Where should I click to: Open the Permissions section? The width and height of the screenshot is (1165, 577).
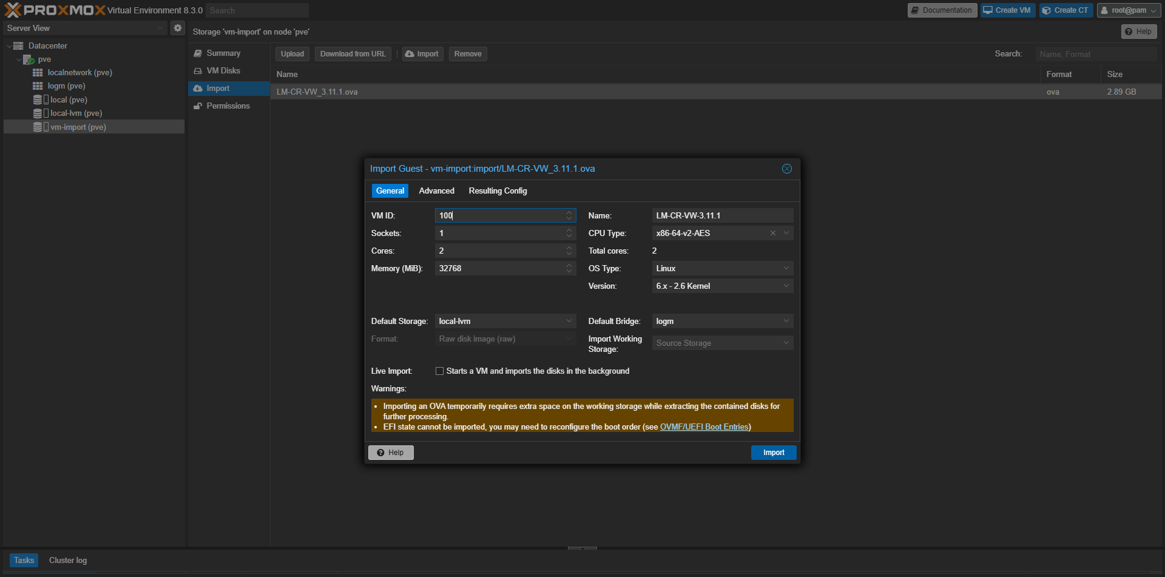click(x=228, y=106)
